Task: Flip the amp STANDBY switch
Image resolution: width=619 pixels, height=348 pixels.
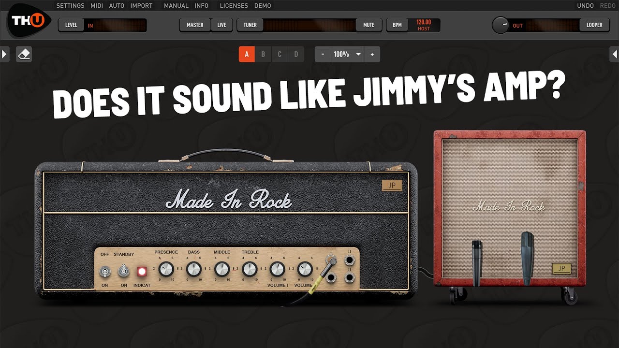Action: [x=124, y=271]
